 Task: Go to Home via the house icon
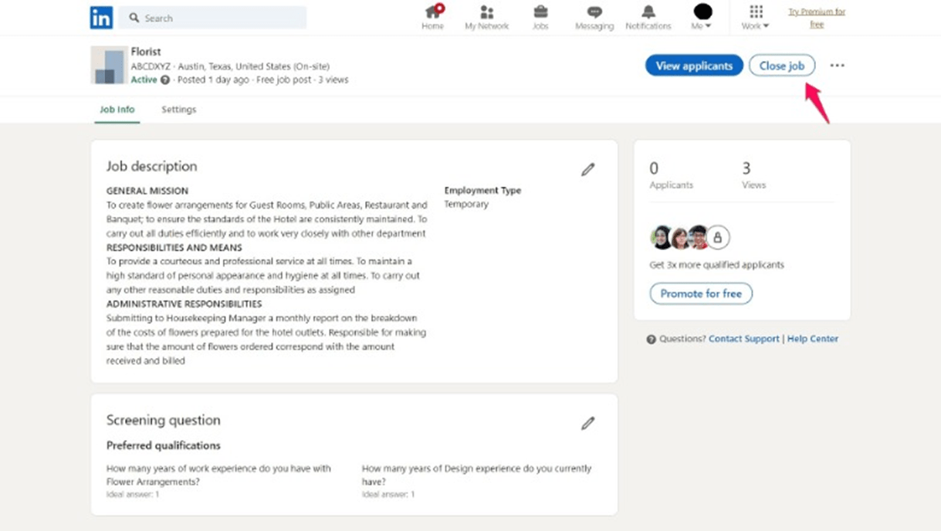tap(432, 13)
